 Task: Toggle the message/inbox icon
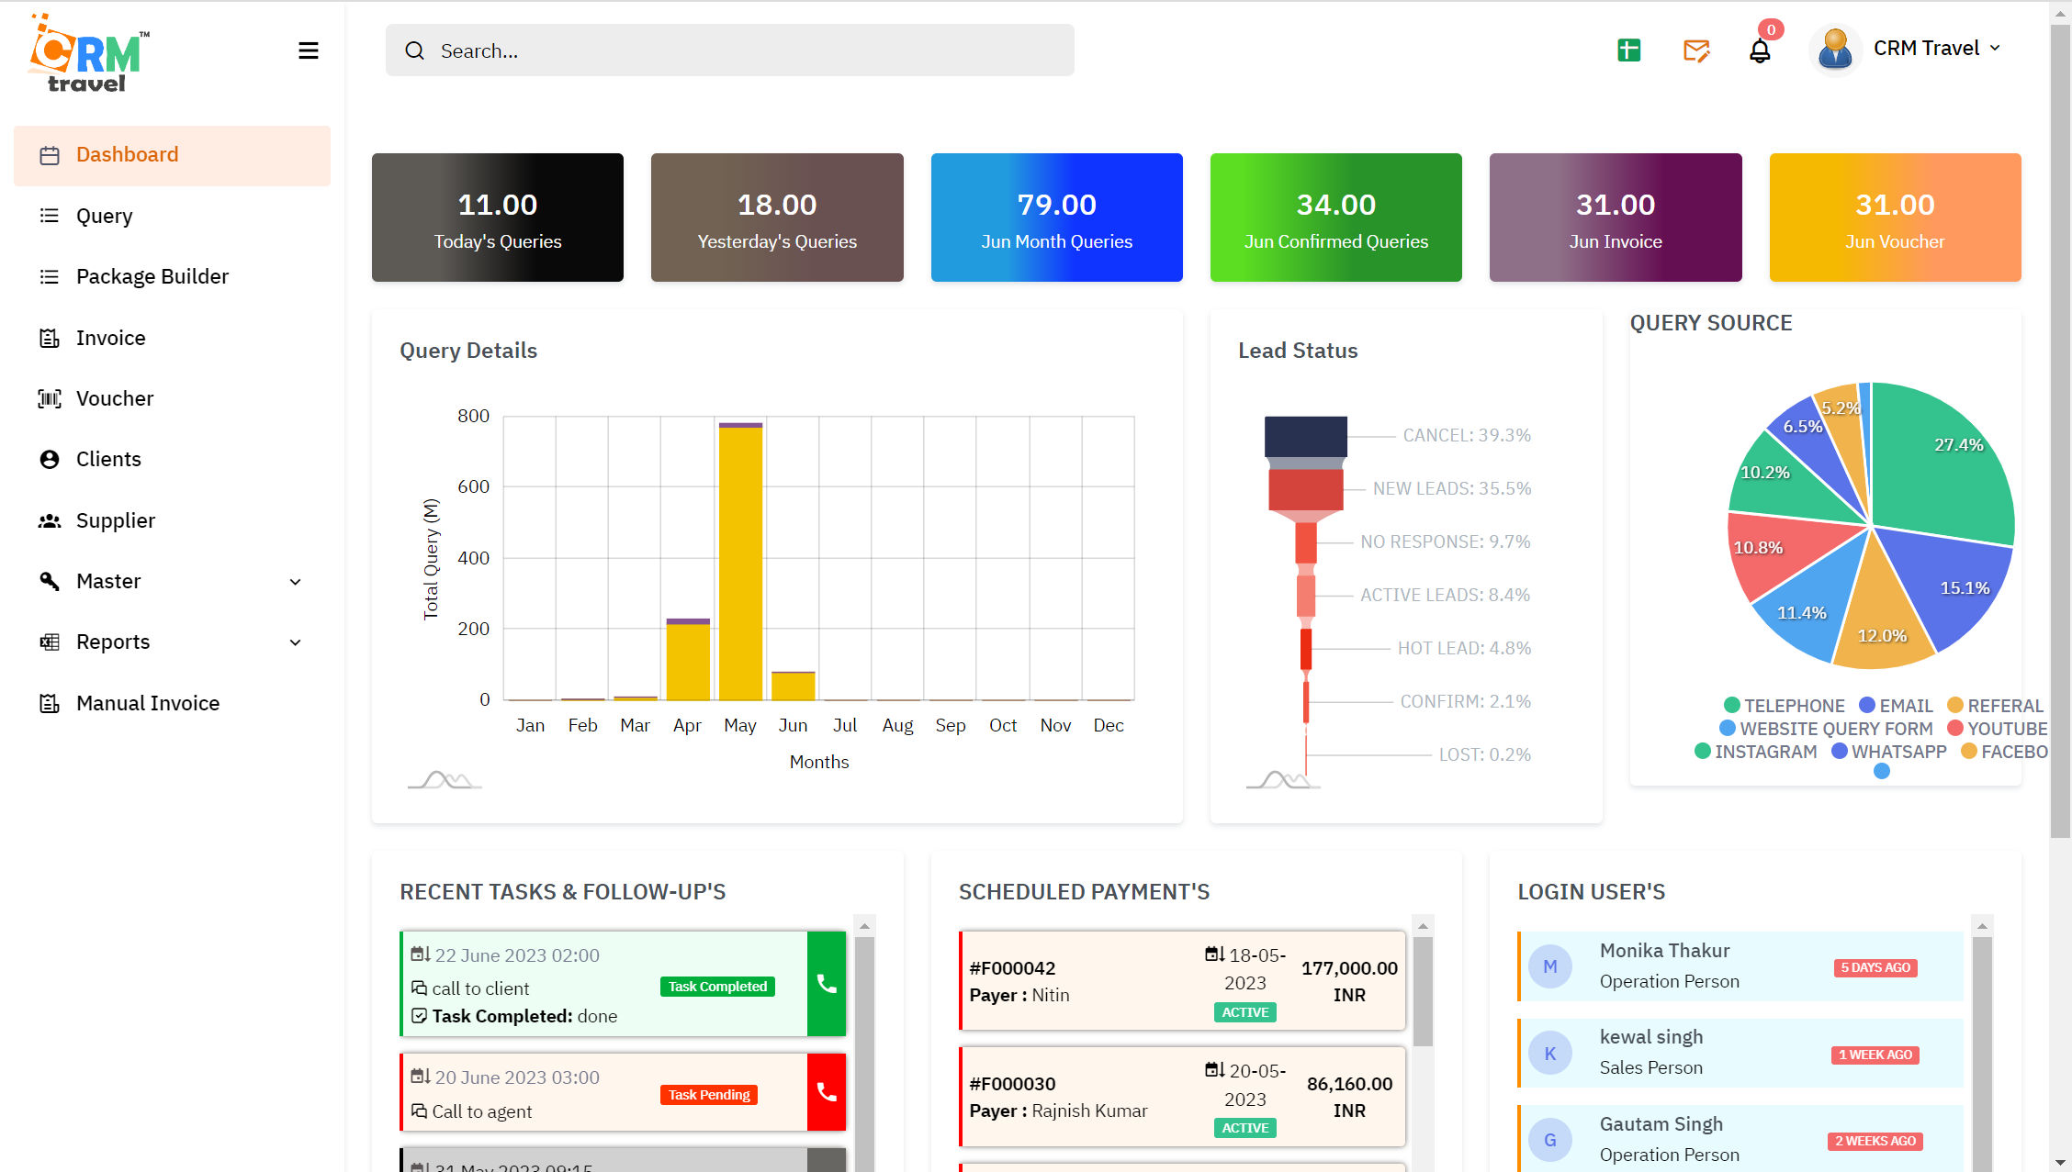coord(1696,49)
